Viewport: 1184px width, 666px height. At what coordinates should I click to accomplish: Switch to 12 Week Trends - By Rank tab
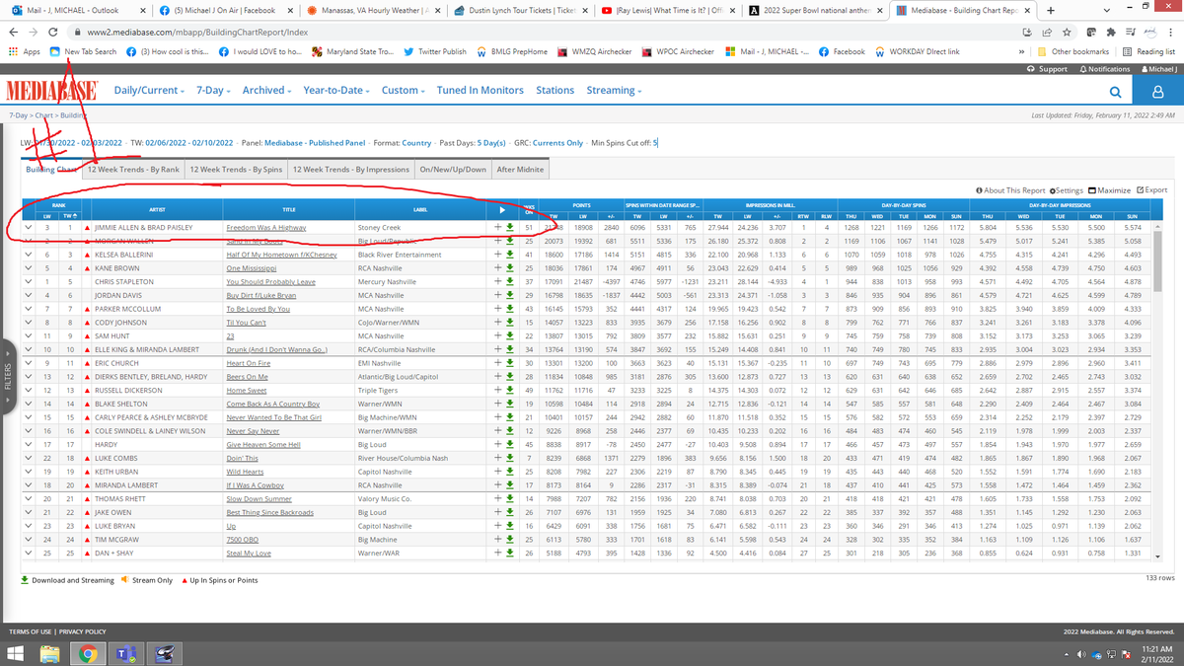coord(133,169)
